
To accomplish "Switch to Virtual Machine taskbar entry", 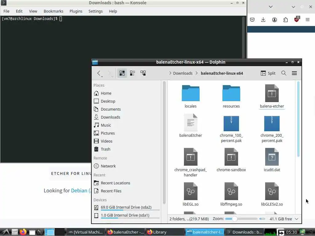I will (x=86, y=232).
